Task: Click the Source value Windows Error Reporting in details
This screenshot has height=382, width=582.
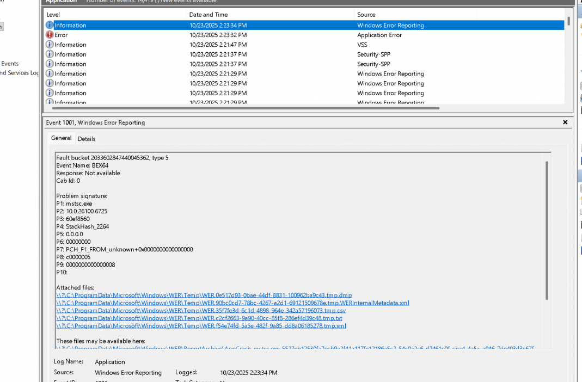Action: (x=128, y=372)
